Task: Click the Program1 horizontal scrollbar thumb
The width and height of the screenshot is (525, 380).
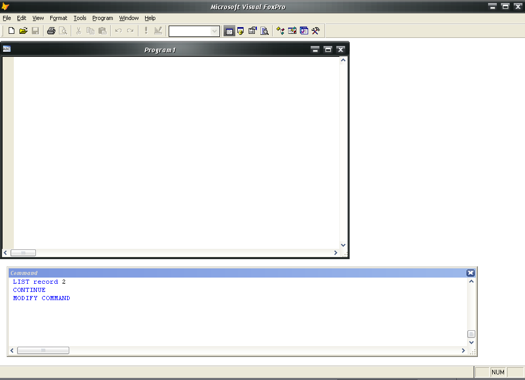Action: [23, 253]
